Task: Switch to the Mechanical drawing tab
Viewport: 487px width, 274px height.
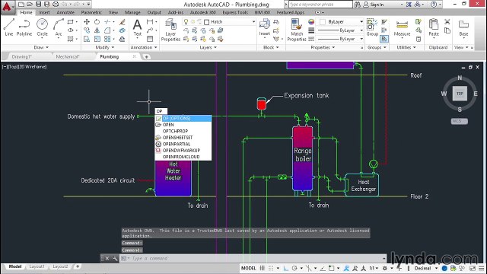Action: pyautogui.click(x=68, y=56)
